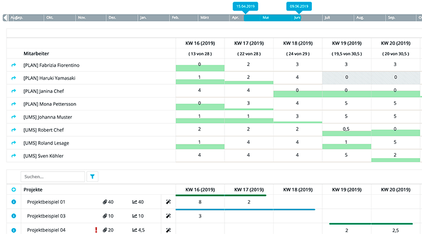The height and width of the screenshot is (234, 422).
Task: Click the filter icon next to search
Action: tap(93, 176)
